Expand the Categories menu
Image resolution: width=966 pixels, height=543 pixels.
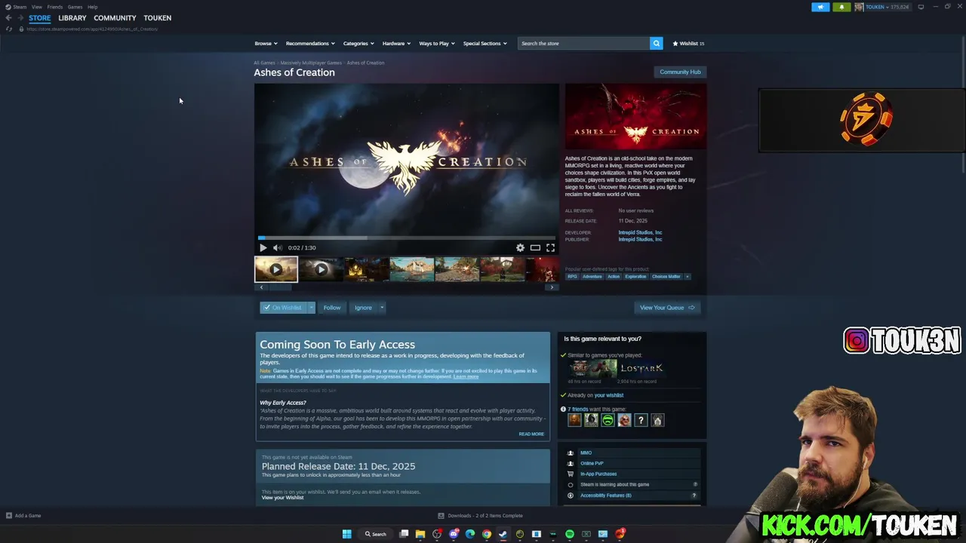tap(358, 43)
